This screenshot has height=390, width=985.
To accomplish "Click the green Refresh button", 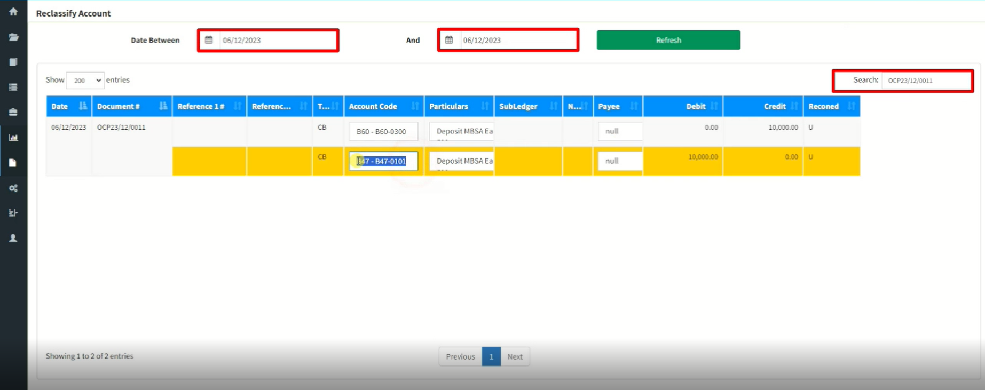I will click(x=668, y=40).
